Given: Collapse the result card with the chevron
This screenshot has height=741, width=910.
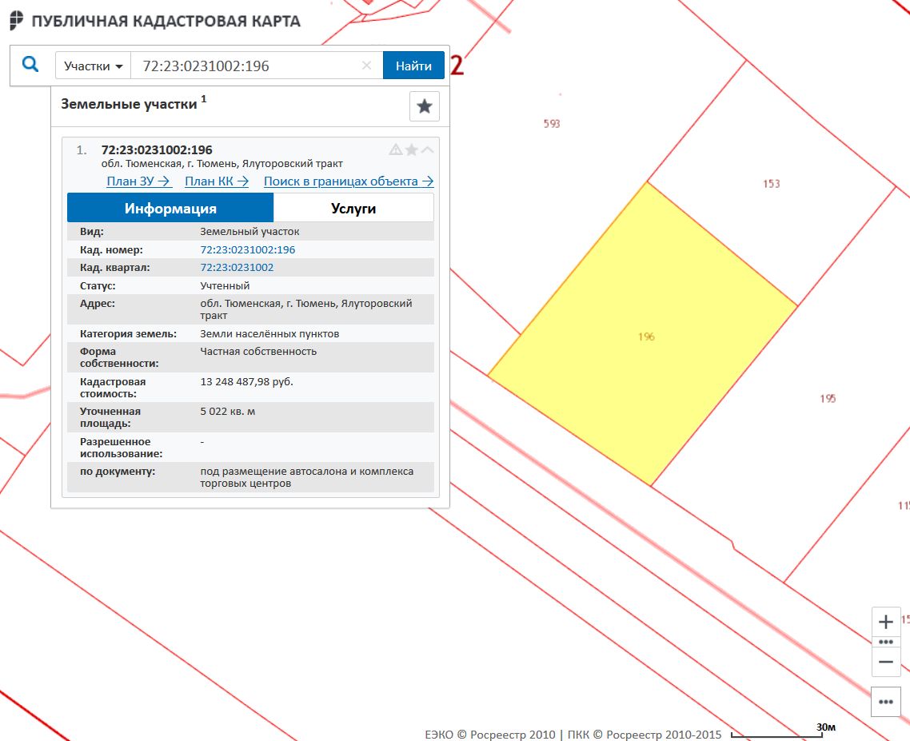Looking at the screenshot, I should tap(427, 149).
